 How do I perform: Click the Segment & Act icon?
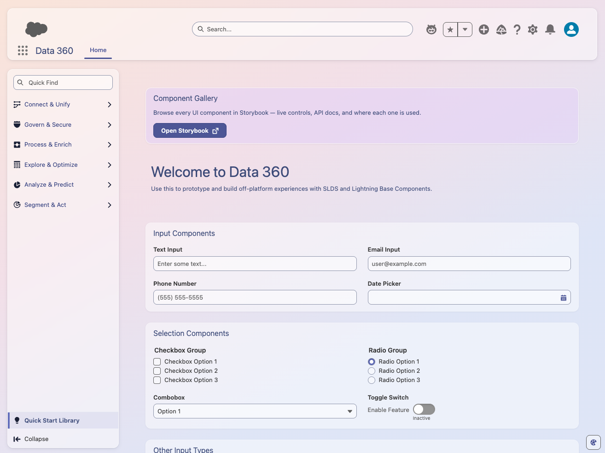[17, 205]
